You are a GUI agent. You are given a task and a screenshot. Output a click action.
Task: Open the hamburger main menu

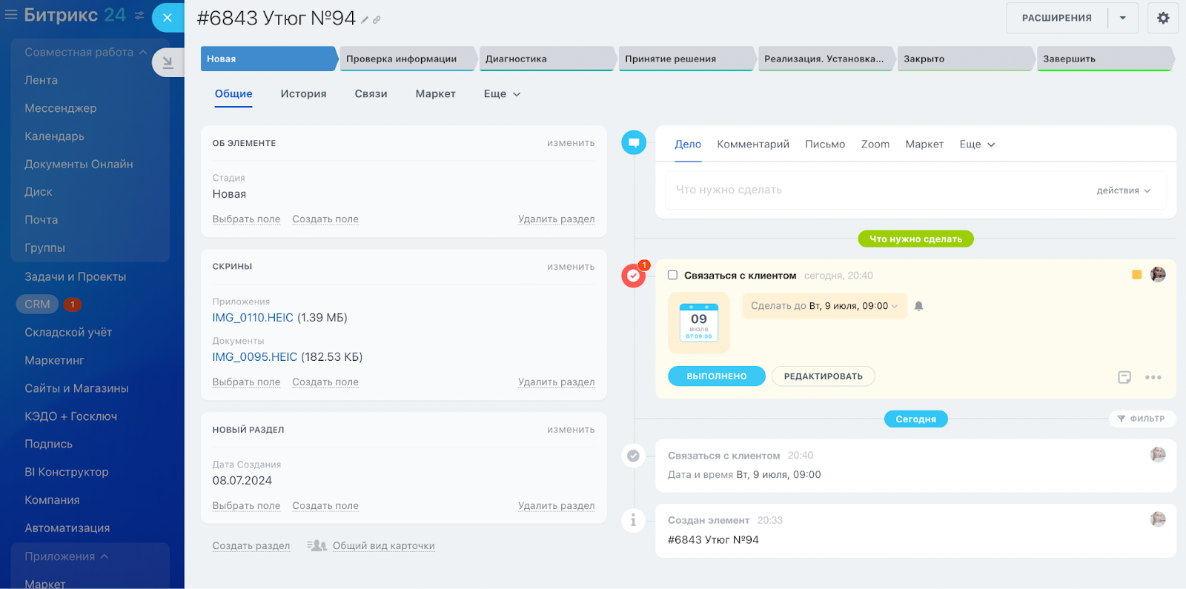(10, 15)
